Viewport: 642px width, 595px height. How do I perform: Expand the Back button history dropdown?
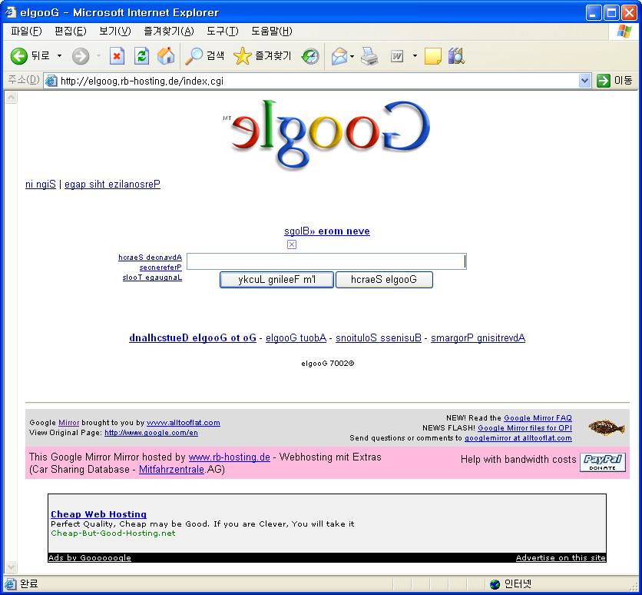pyautogui.click(x=60, y=56)
